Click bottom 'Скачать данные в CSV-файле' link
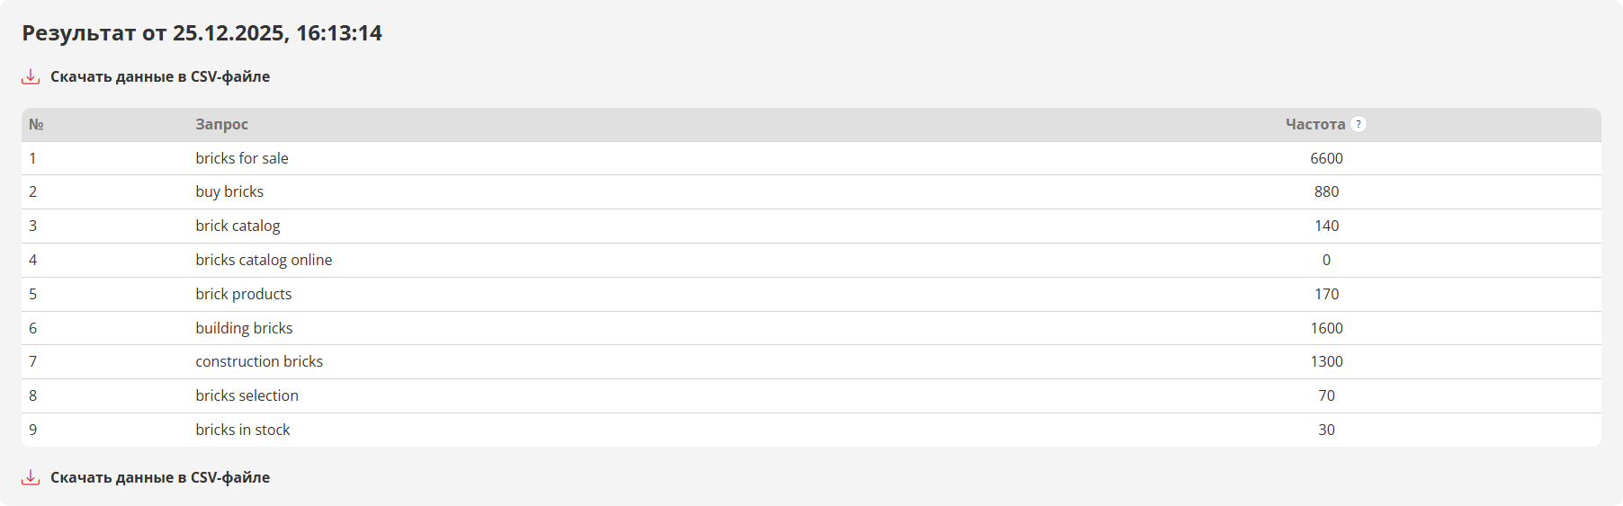Image resolution: width=1623 pixels, height=506 pixels. [x=160, y=477]
